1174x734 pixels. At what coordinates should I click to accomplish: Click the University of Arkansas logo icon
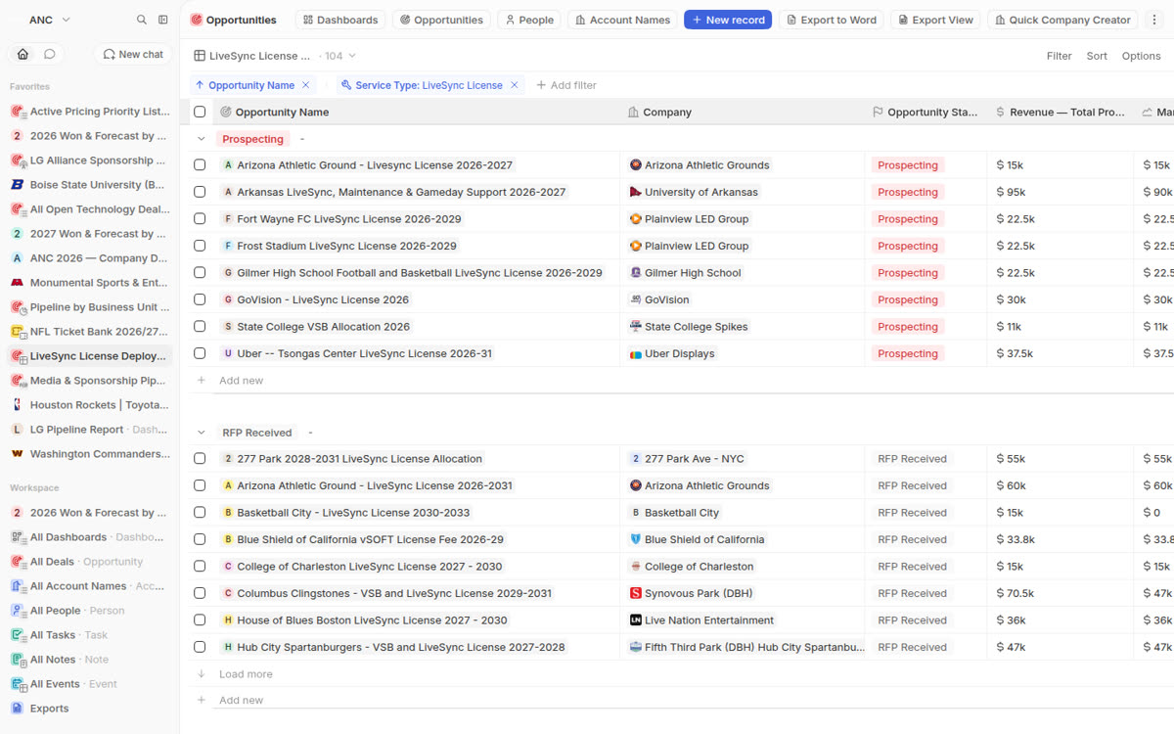tap(635, 192)
